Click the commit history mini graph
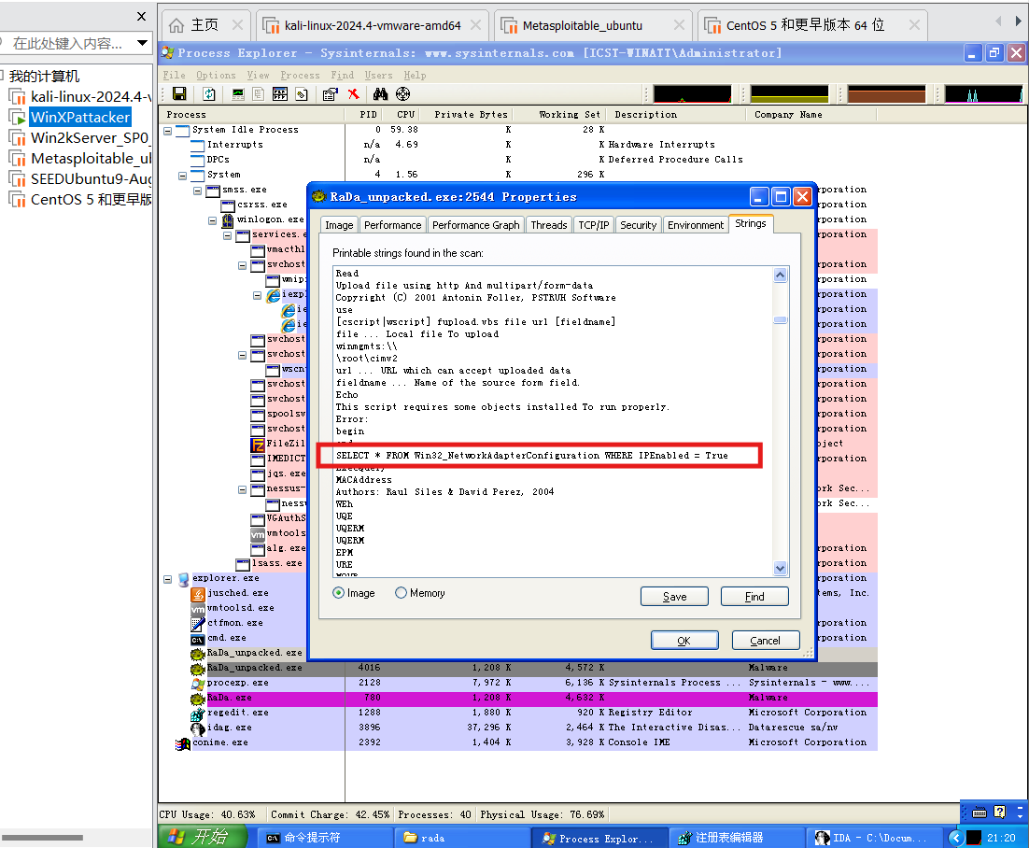Image resolution: width=1029 pixels, height=848 pixels. point(789,93)
